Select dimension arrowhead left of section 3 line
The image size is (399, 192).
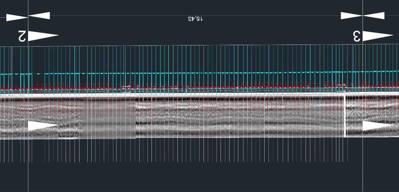pyautogui.click(x=352, y=16)
